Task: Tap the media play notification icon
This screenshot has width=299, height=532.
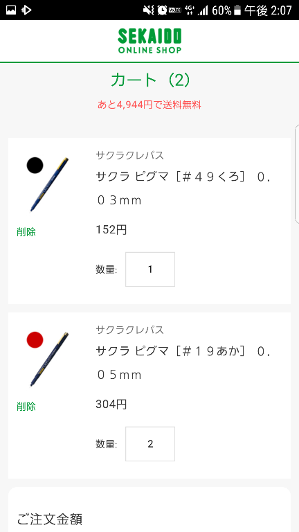Action: [26, 10]
